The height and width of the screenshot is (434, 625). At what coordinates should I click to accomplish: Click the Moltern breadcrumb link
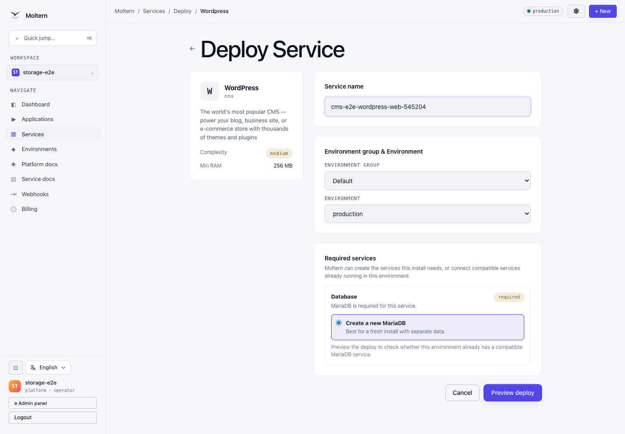(125, 11)
